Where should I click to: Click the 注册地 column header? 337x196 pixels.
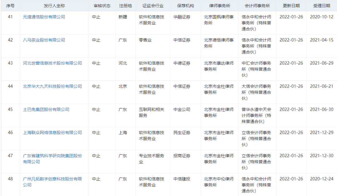(x=125, y=6)
